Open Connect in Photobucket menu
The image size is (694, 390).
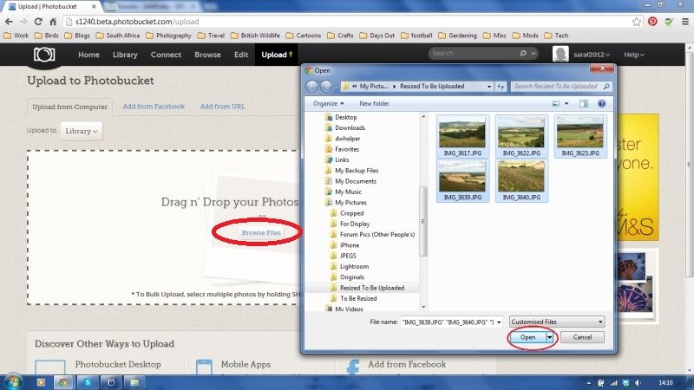(166, 55)
